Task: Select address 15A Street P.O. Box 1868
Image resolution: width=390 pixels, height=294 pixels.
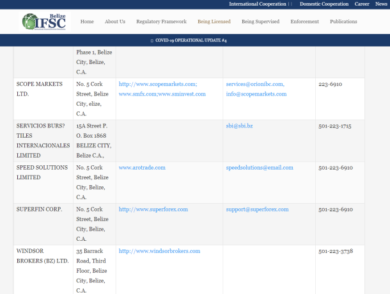Action: (x=94, y=140)
